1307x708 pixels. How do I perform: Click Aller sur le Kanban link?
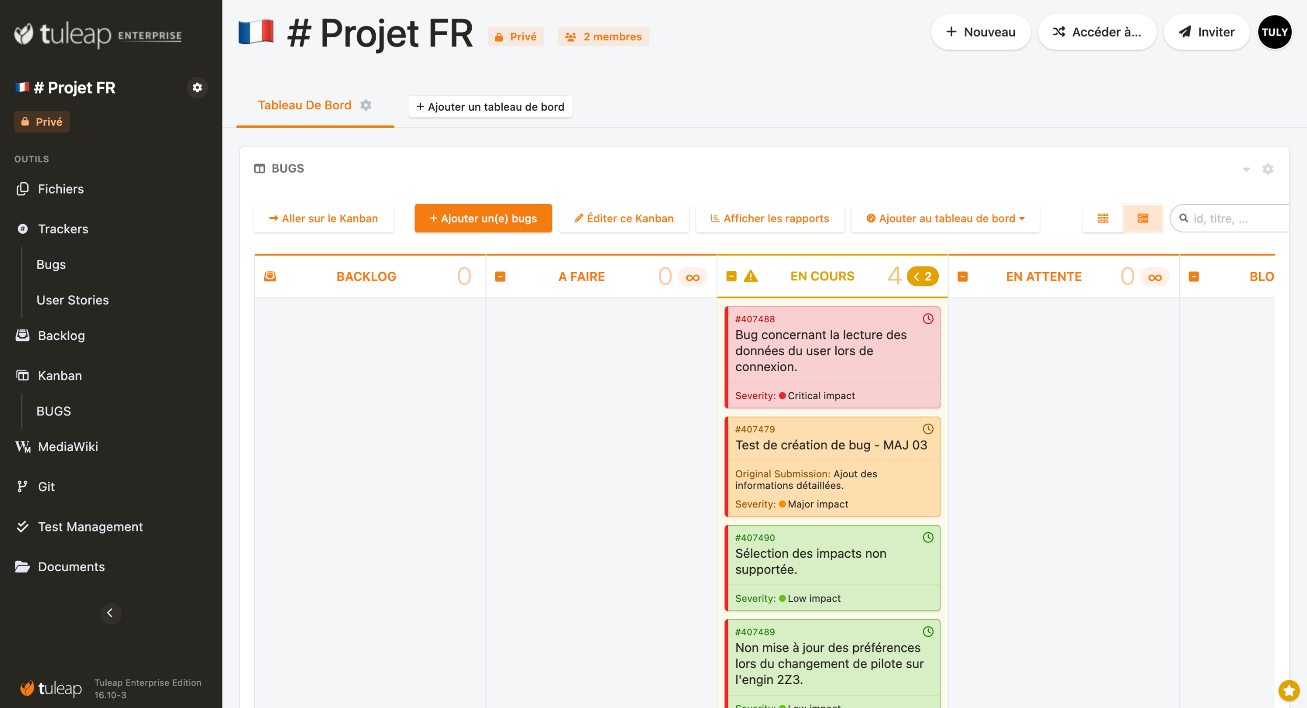[x=324, y=218]
